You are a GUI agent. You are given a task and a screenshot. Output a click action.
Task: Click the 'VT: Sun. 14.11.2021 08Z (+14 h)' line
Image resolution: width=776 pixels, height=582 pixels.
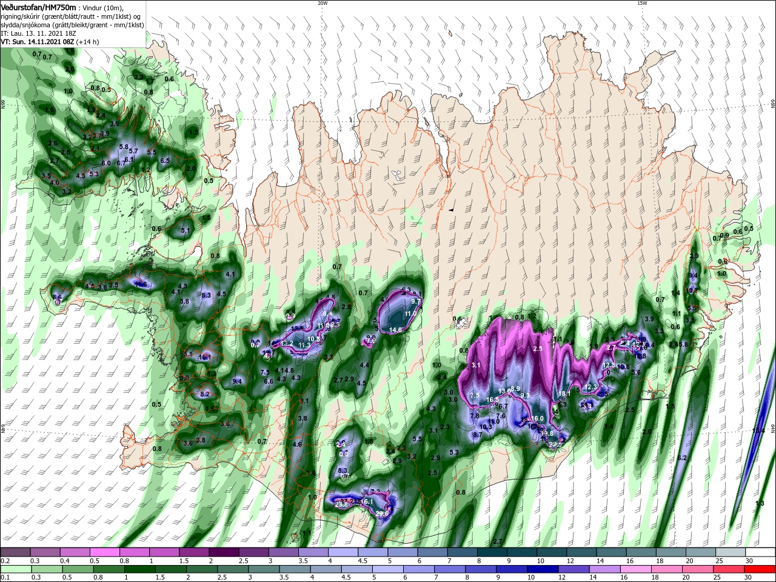50,42
